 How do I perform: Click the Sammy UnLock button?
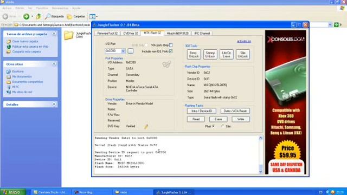click(210, 54)
